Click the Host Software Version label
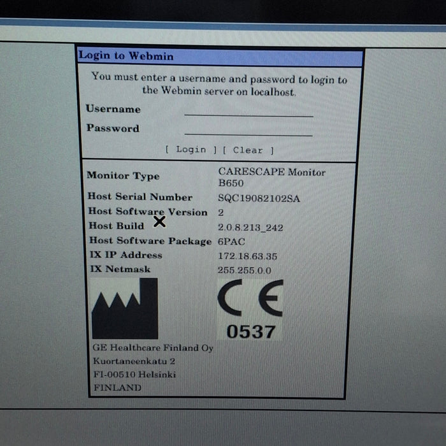Image resolution: width=446 pixels, height=446 pixels. coord(147,212)
